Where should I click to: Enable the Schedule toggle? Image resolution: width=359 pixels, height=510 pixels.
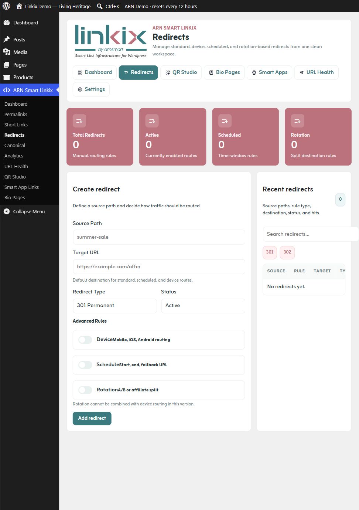(x=85, y=365)
